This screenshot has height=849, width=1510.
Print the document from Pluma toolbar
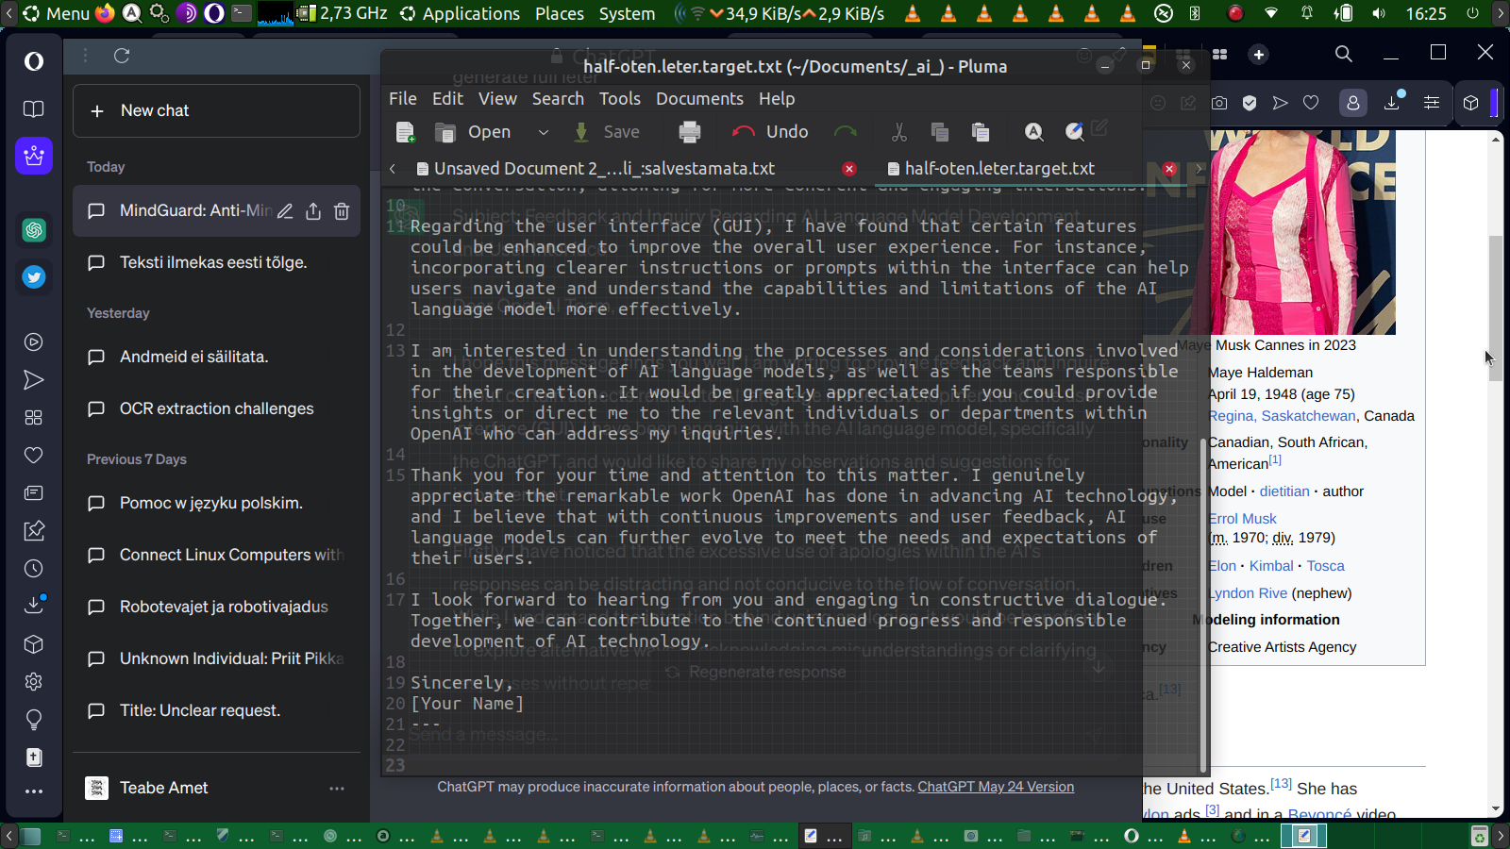click(690, 132)
